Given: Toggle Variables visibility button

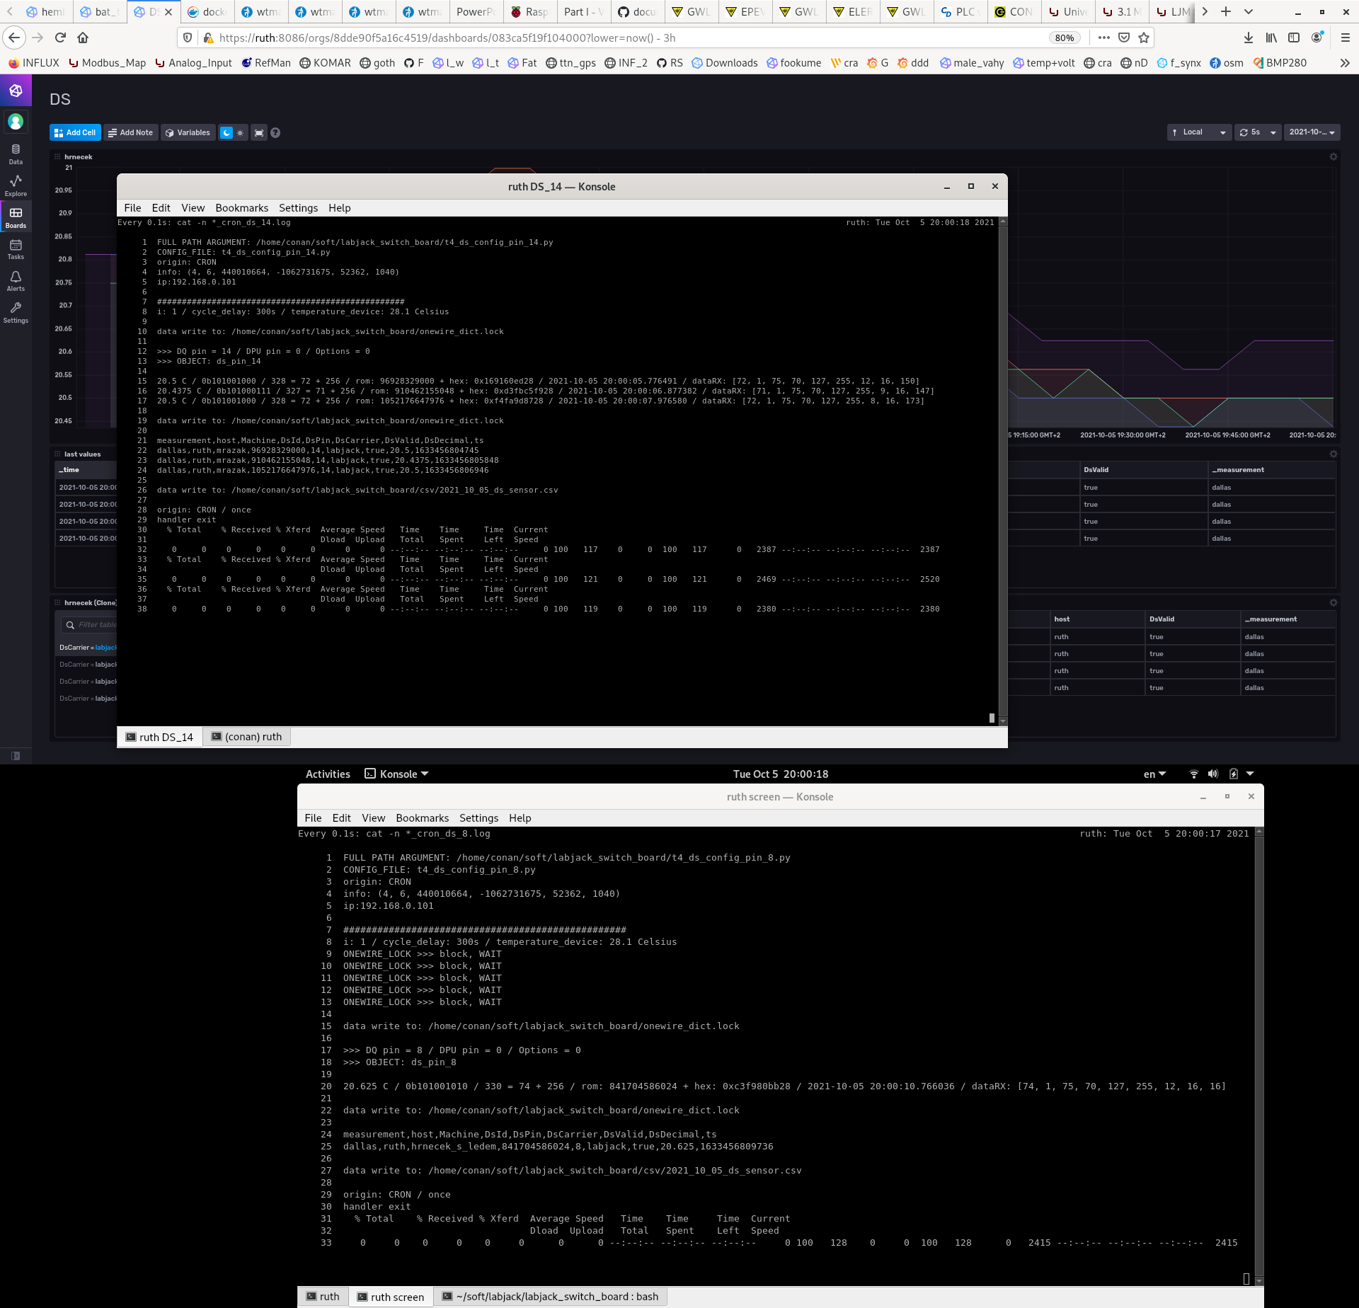Looking at the screenshot, I should [x=188, y=133].
